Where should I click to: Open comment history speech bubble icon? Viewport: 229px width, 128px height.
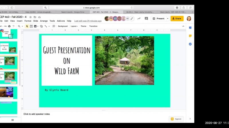pos(146,18)
